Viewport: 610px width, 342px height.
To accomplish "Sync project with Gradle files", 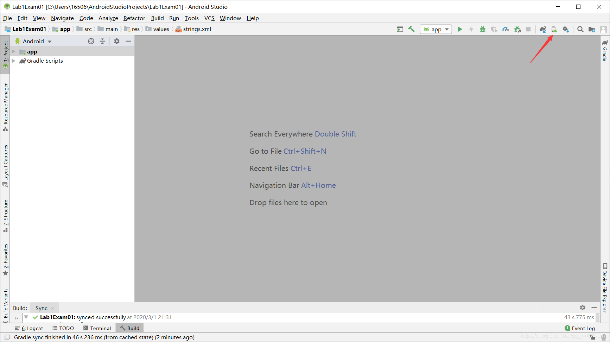I will (x=543, y=29).
